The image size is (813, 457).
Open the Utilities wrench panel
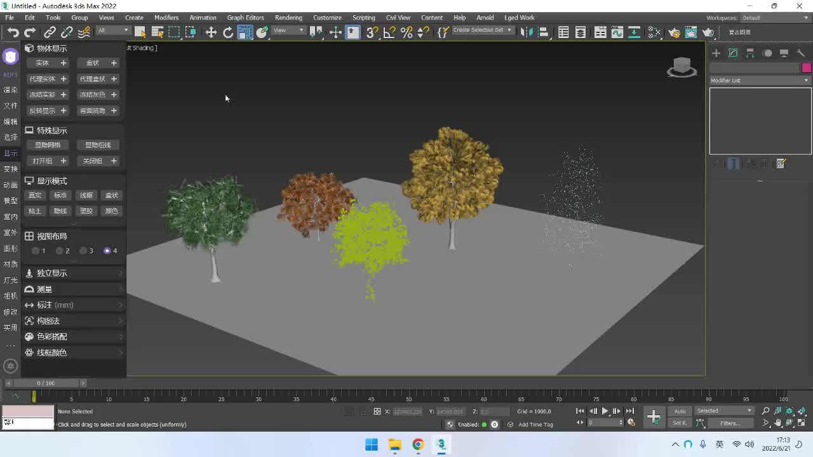tap(801, 53)
